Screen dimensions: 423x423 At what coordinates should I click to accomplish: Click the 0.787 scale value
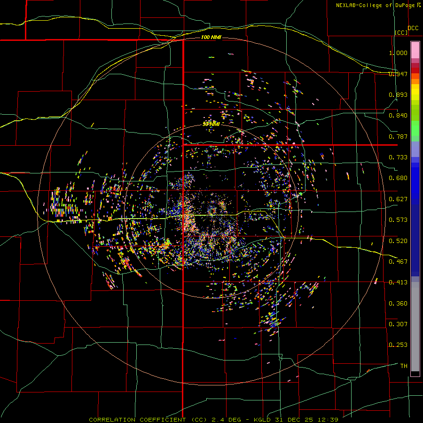[x=398, y=136]
